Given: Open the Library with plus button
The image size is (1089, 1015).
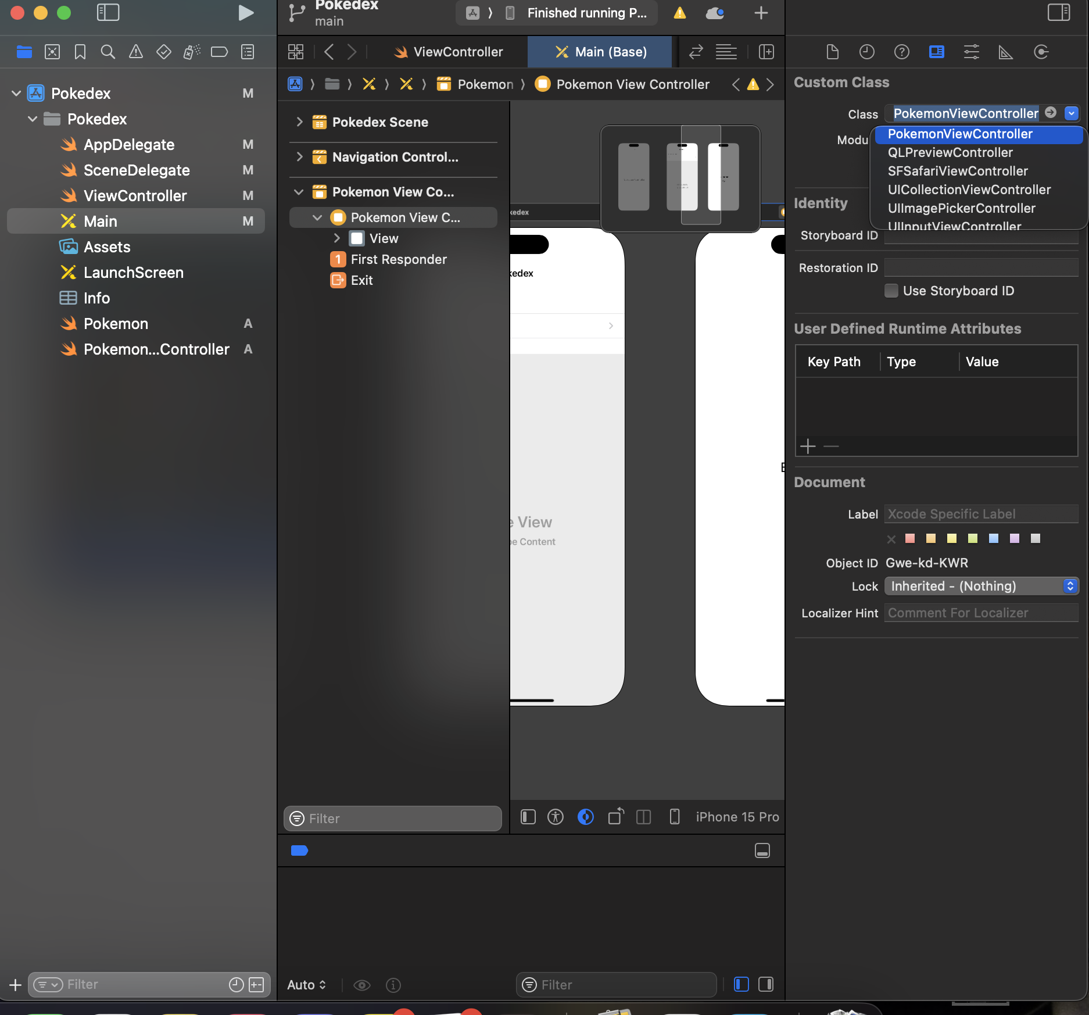Looking at the screenshot, I should click(761, 13).
